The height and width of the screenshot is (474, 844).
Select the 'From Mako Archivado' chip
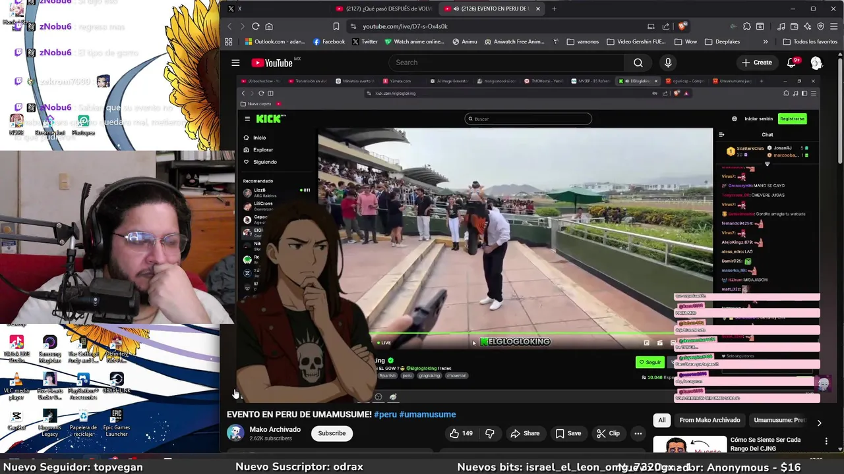click(709, 420)
